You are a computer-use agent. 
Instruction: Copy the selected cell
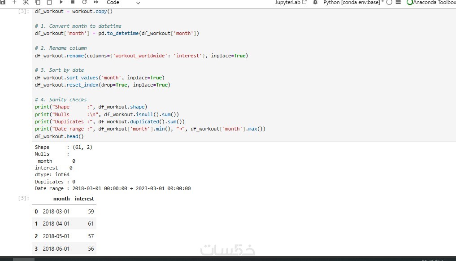pos(38,2)
